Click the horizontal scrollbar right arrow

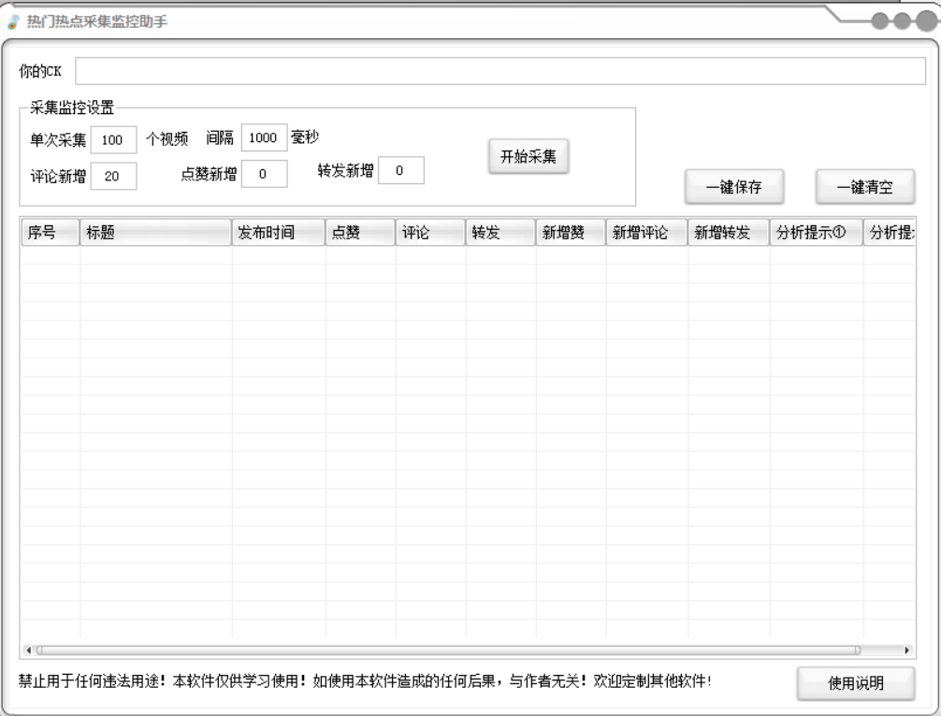908,650
